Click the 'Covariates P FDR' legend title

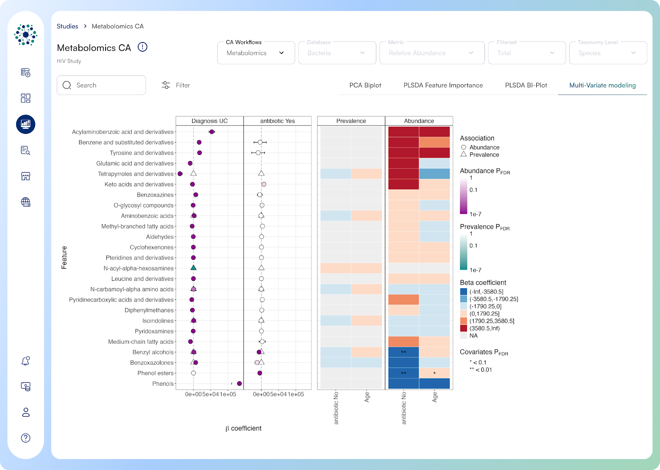point(484,352)
